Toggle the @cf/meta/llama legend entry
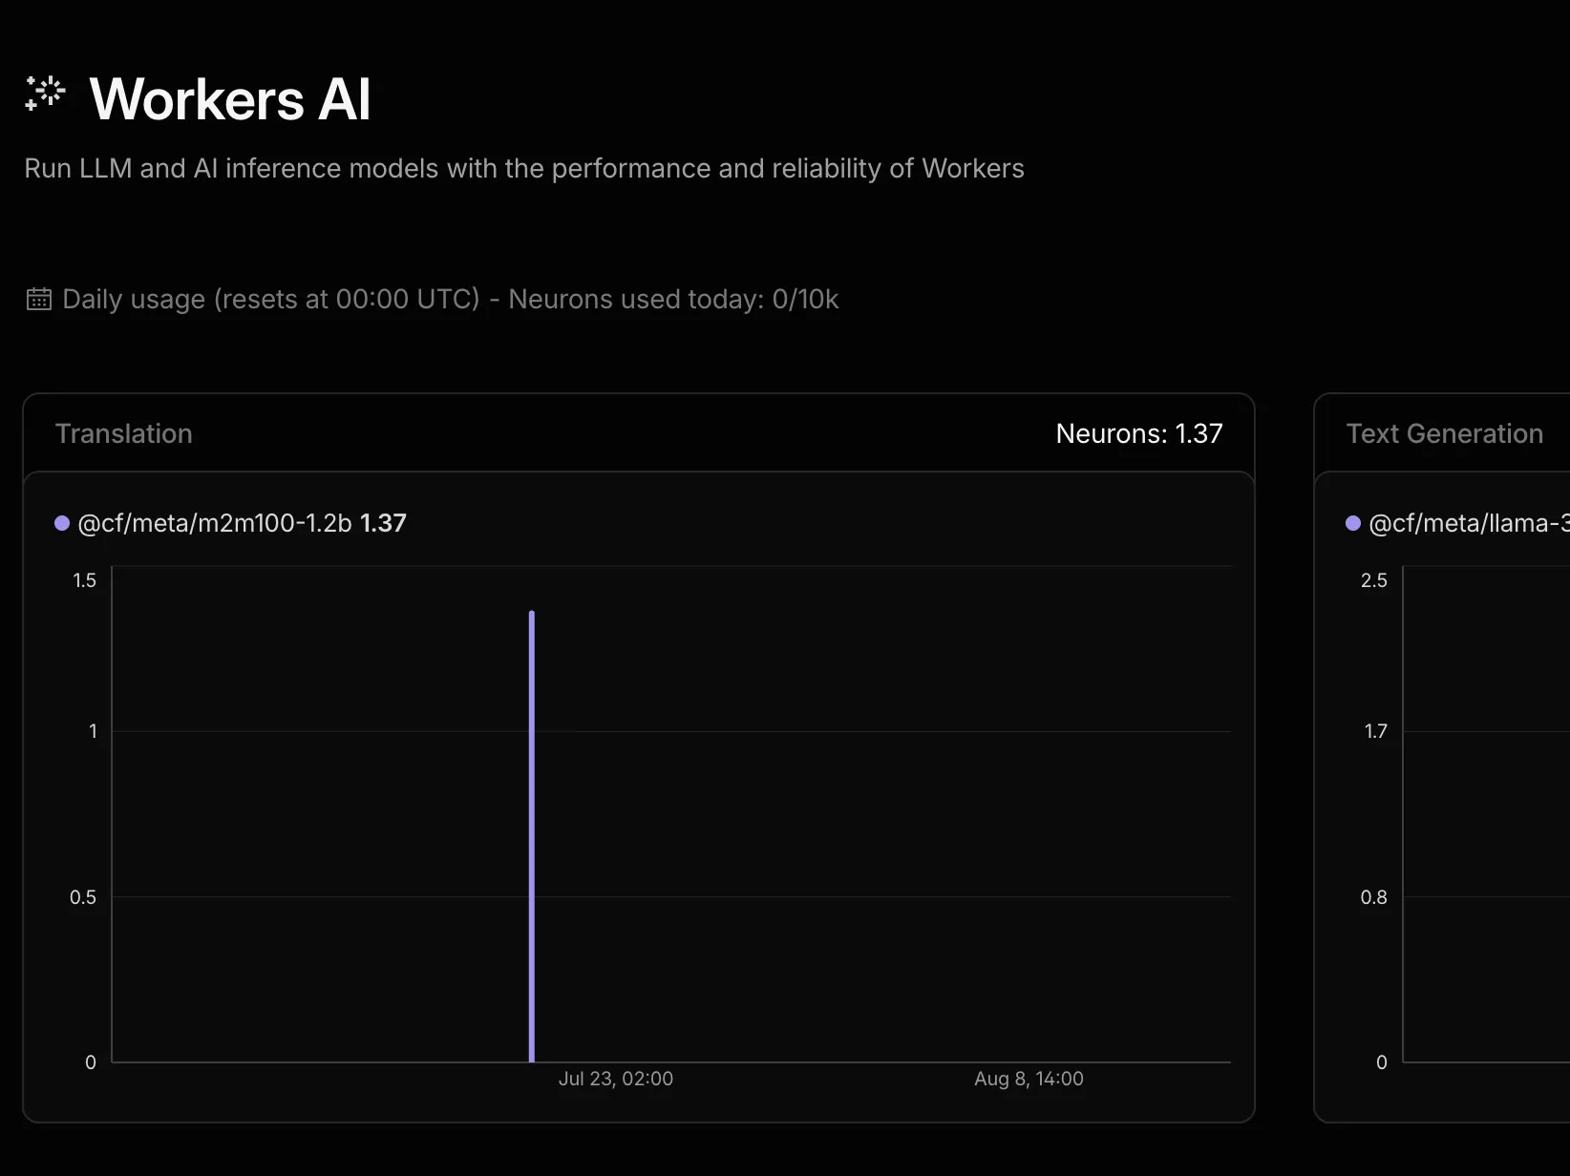 point(1457,523)
